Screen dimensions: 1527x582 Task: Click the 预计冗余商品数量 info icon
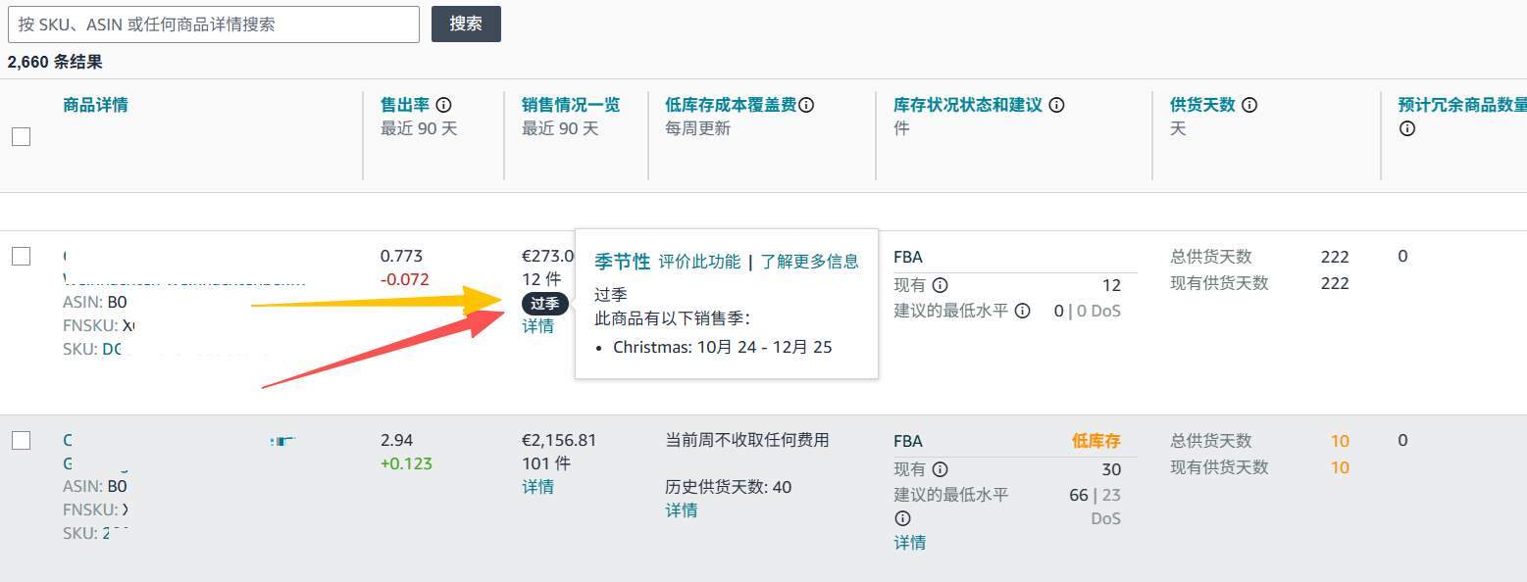(1406, 127)
